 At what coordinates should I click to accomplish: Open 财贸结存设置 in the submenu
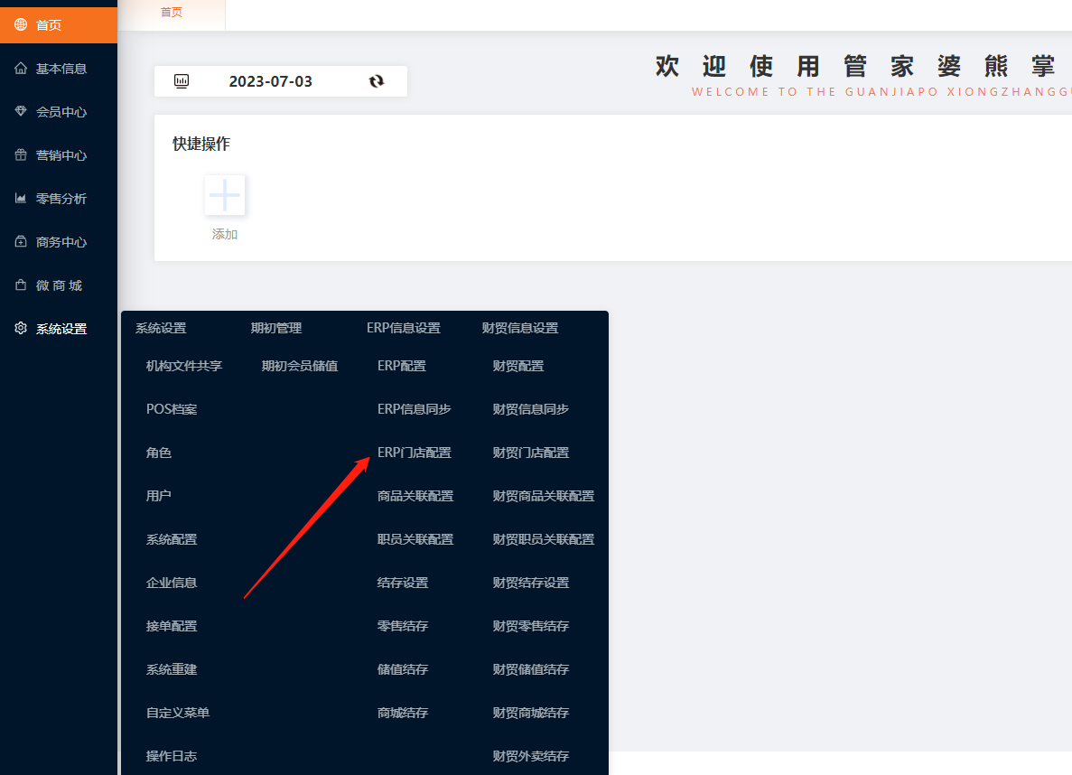point(531,582)
